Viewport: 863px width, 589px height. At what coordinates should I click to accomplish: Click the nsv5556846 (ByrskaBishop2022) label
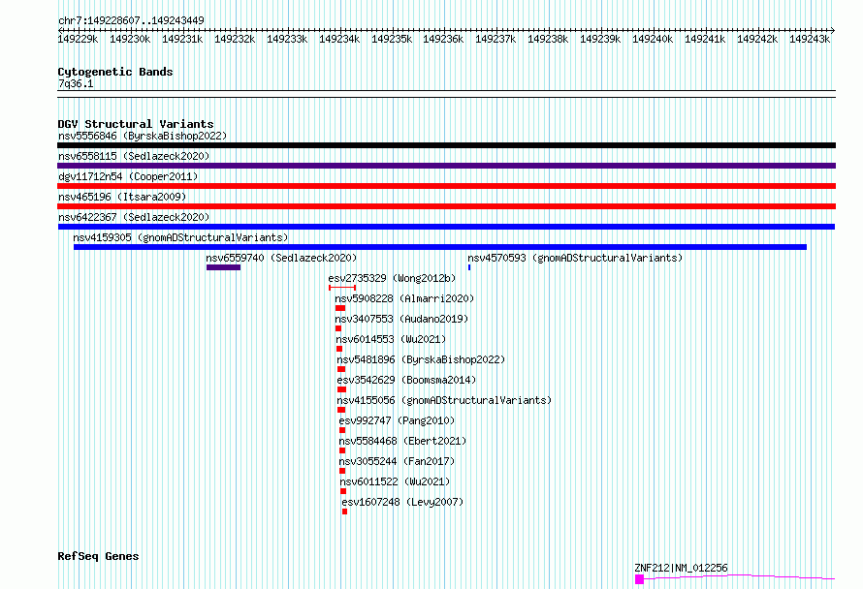point(143,136)
